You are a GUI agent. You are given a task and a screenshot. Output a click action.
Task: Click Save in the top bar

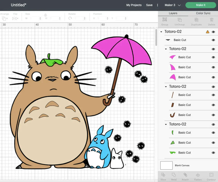149,5
